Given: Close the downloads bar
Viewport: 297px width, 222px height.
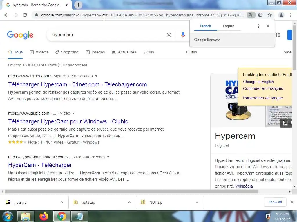Looking at the screenshot, I should click(x=292, y=202).
